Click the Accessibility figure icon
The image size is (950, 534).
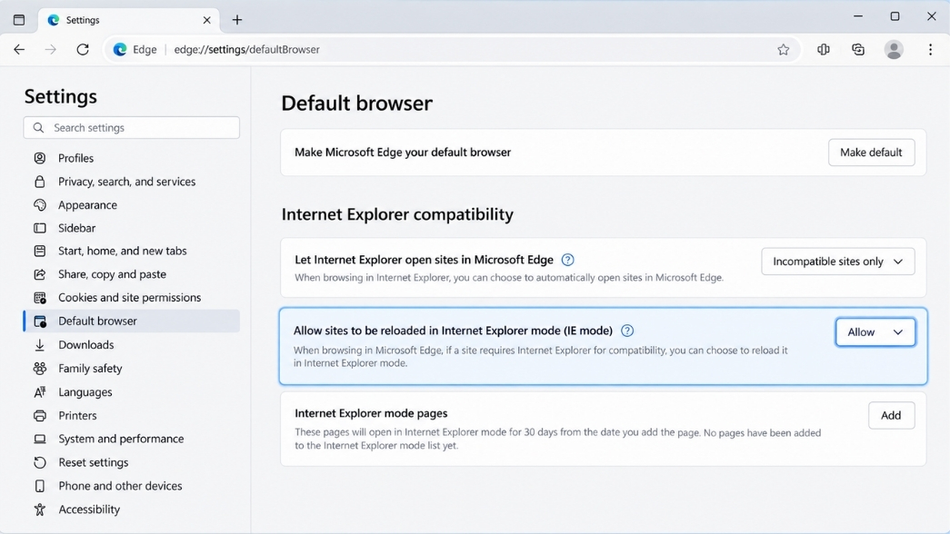(40, 509)
